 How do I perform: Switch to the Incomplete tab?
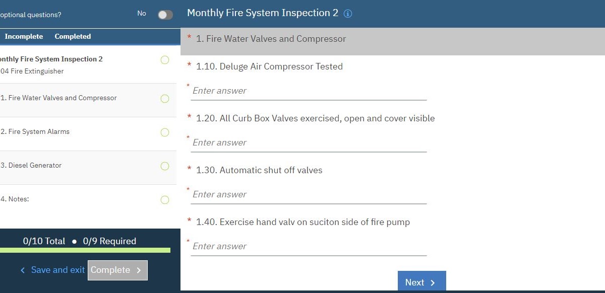click(x=24, y=36)
